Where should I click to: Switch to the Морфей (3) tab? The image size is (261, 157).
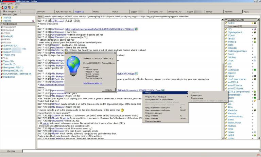83,12
